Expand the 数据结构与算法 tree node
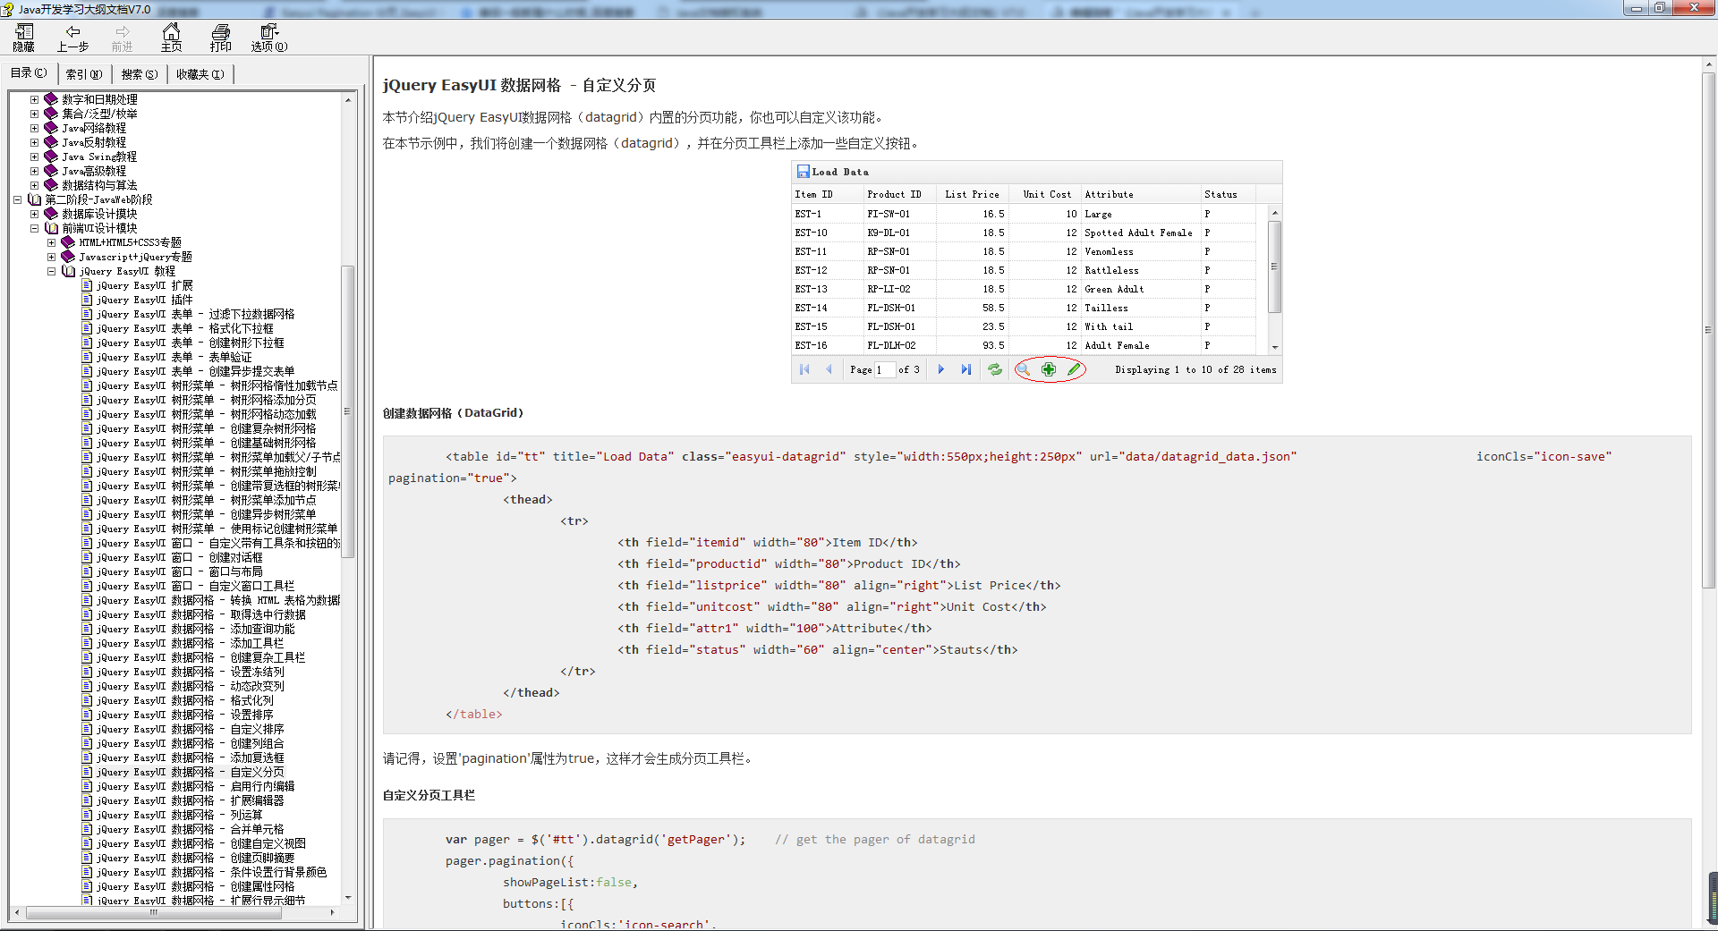 34,185
